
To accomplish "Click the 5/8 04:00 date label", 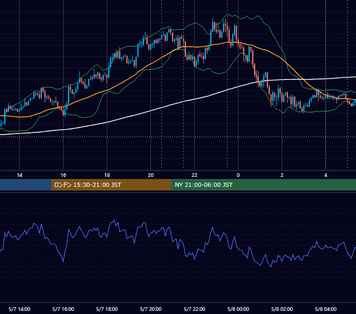I will (326, 309).
